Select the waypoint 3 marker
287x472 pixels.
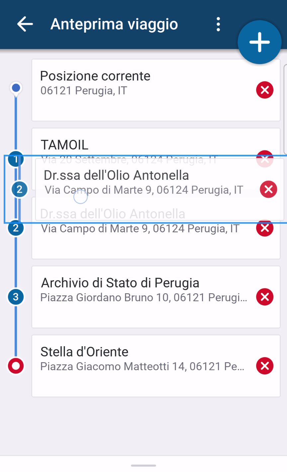point(16,297)
